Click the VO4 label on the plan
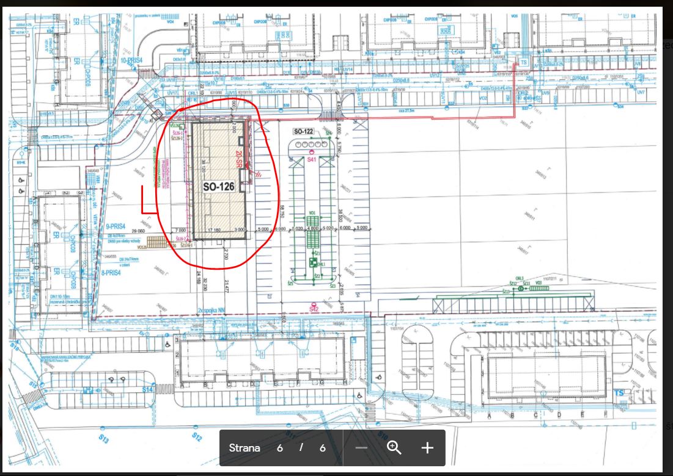The image size is (673, 476). 170,21
